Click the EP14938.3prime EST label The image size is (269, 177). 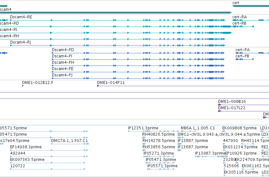click(x=26, y=147)
